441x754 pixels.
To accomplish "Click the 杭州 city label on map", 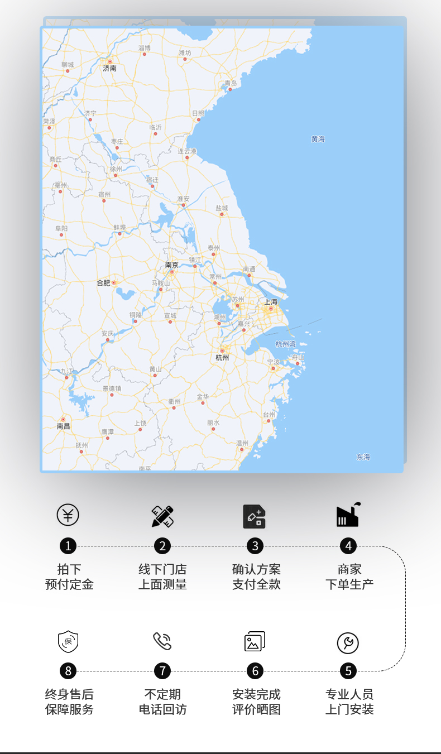I will (222, 358).
